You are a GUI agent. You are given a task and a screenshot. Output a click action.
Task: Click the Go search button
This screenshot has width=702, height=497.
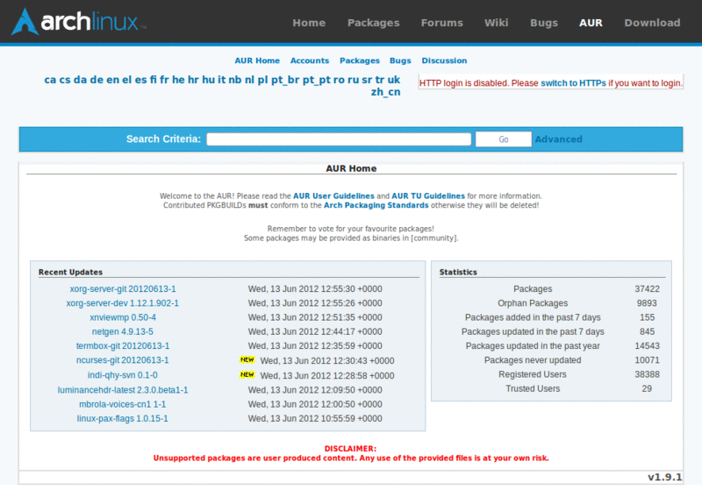pos(503,139)
